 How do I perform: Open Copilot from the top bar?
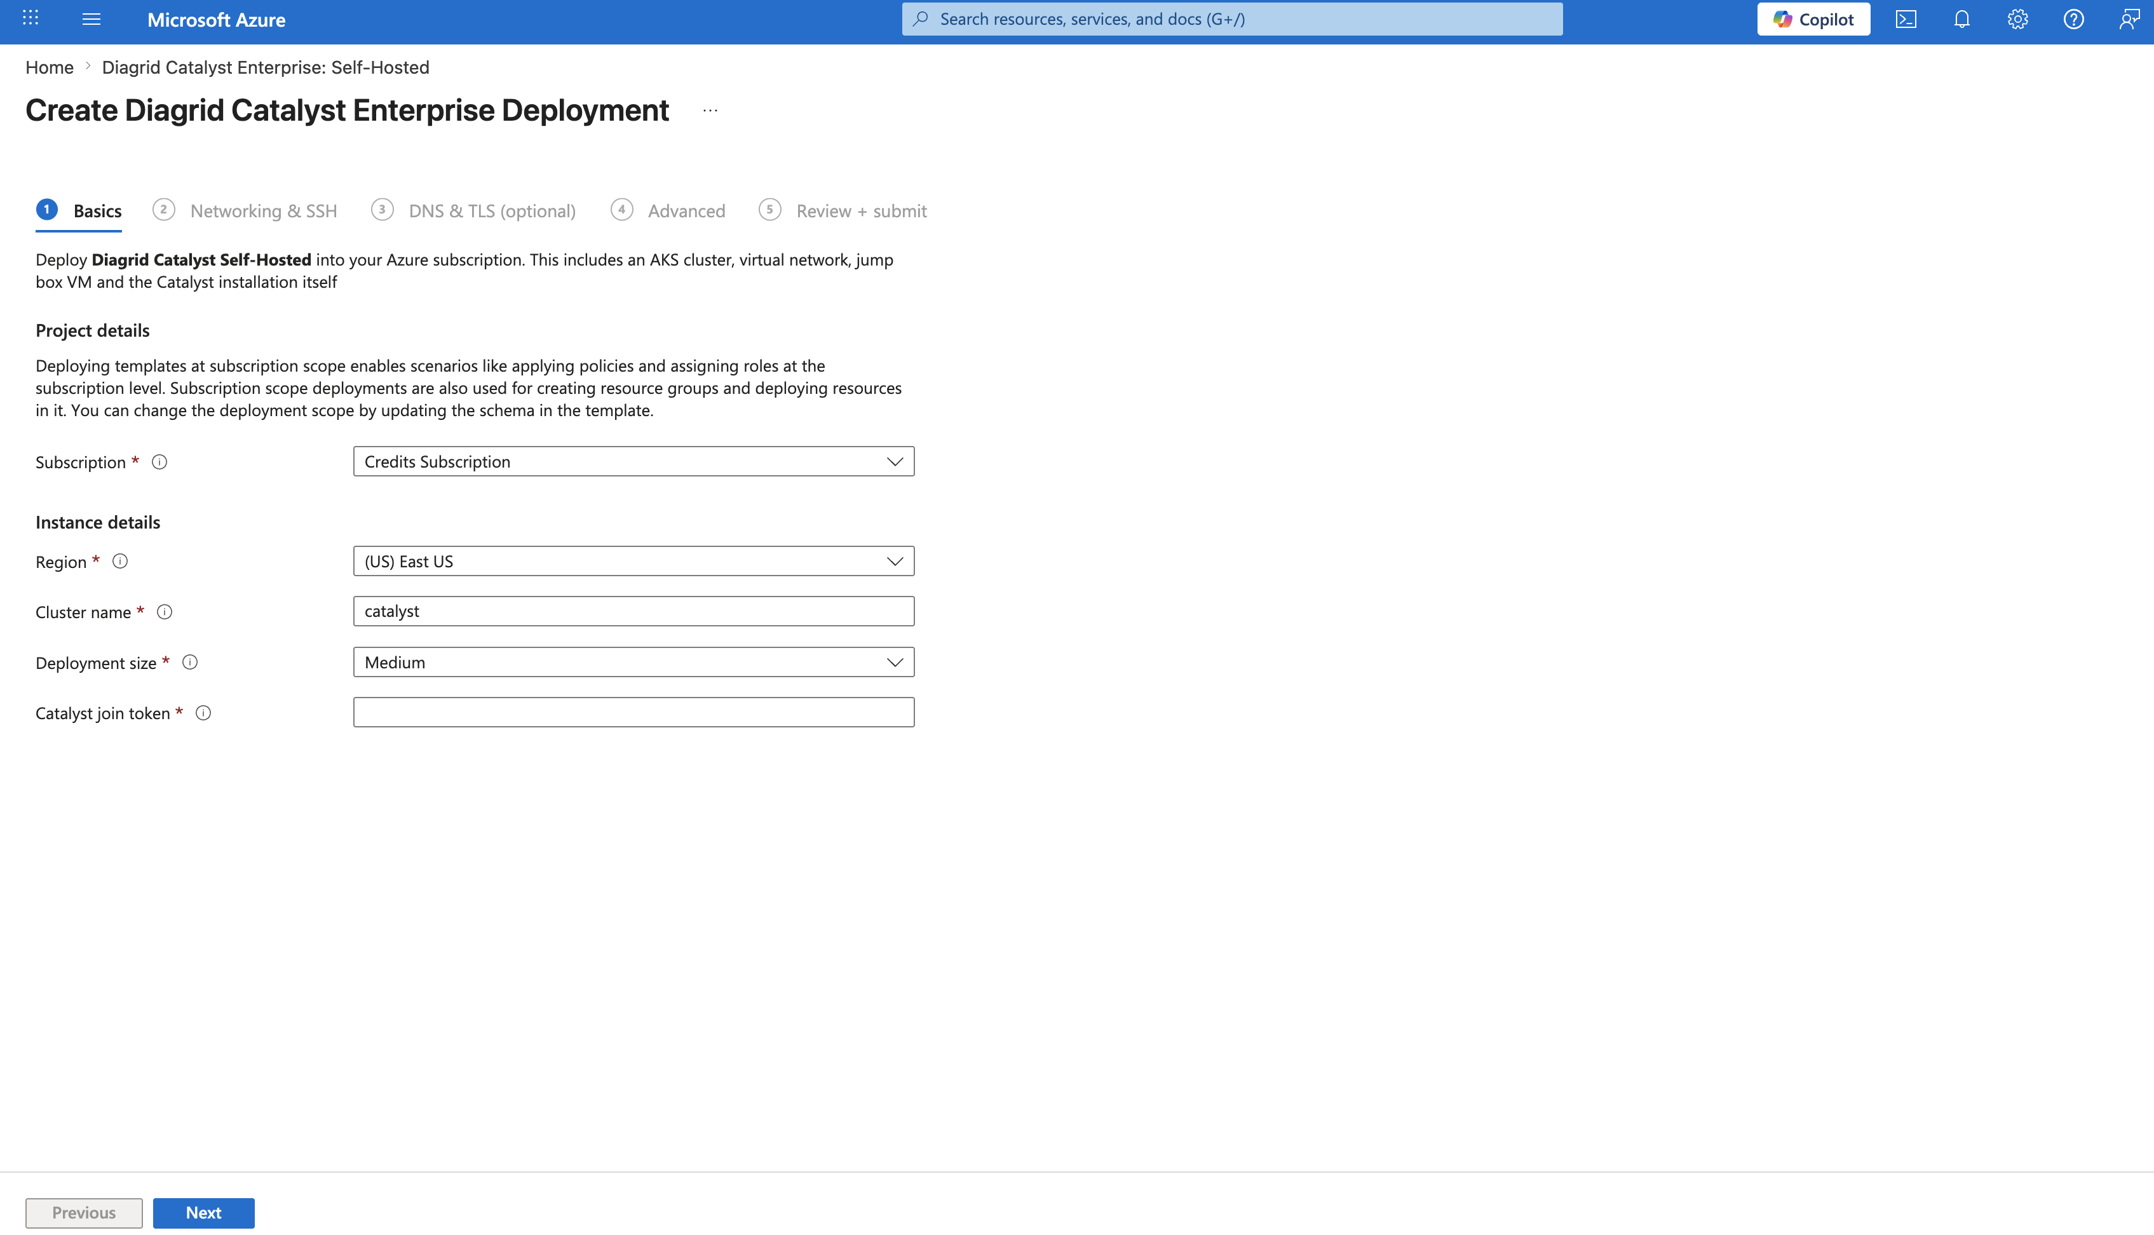tap(1813, 18)
